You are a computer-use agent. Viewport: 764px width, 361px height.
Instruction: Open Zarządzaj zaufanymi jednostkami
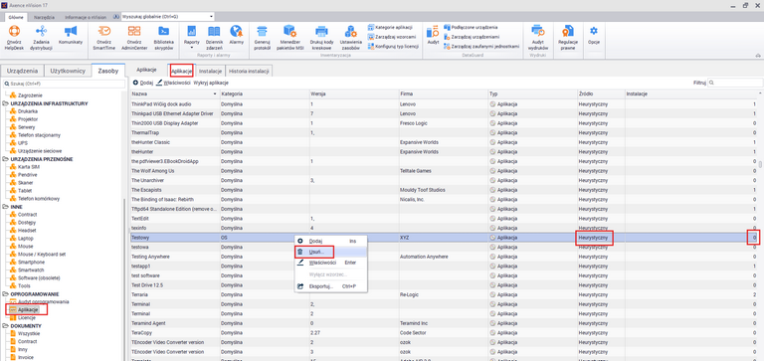pos(481,47)
